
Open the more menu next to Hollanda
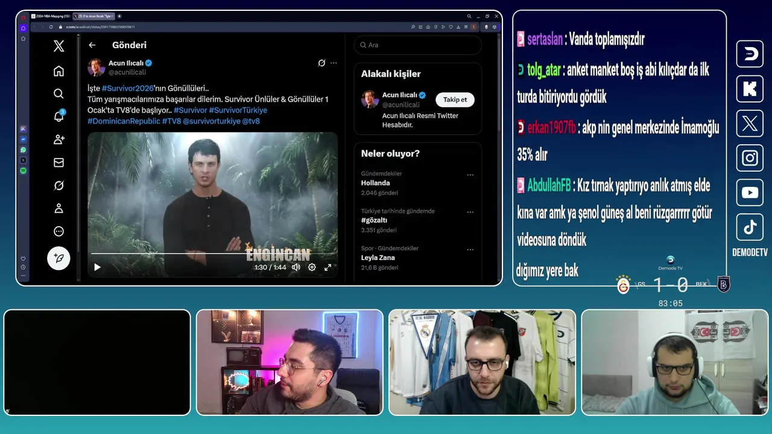pyautogui.click(x=470, y=175)
